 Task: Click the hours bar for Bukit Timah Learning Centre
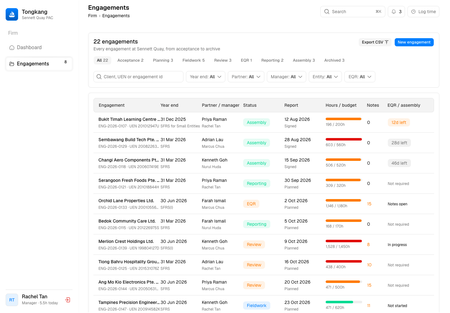click(x=343, y=119)
